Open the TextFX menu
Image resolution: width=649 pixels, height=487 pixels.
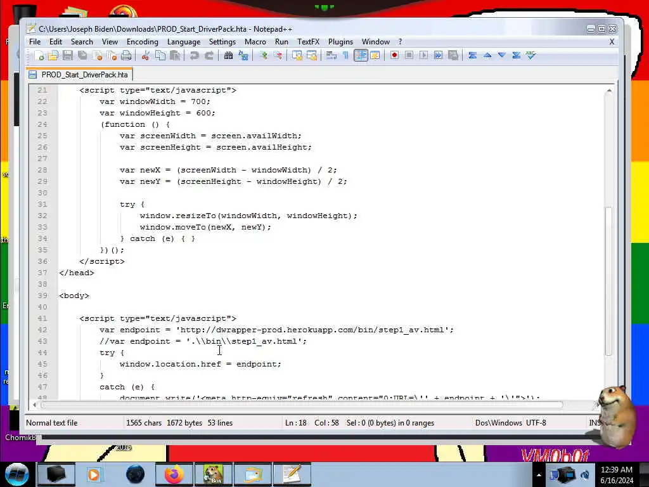[x=309, y=42]
